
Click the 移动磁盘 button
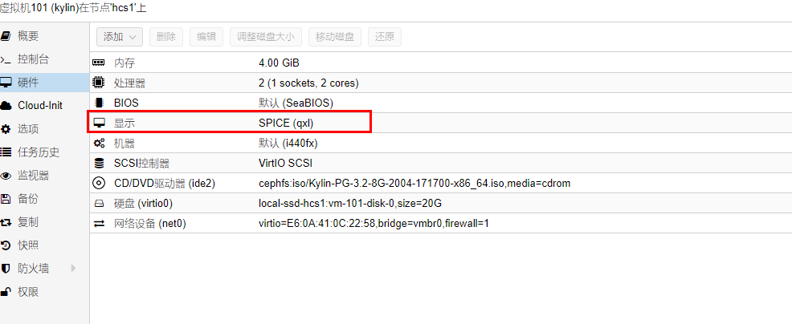tap(334, 37)
